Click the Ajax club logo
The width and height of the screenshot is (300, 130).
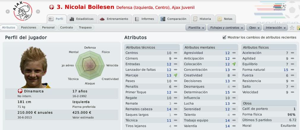pyautogui.click(x=23, y=11)
